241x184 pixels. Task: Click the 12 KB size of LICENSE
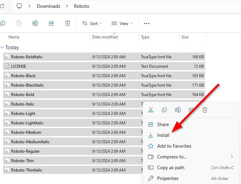[199, 66]
